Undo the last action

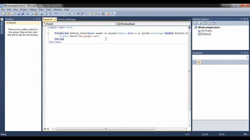[x=55, y=14]
